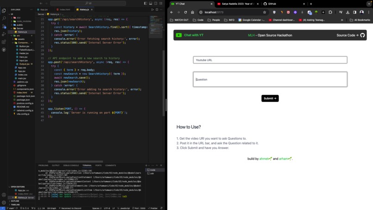The width and height of the screenshot is (373, 210).
Task: Open vite.config.js in the Explorer tree
Action: (23, 114)
